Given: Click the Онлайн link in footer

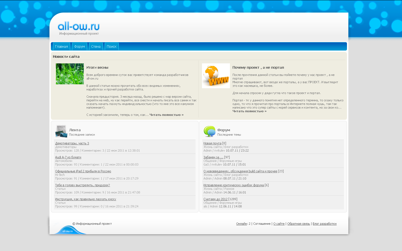Looking at the screenshot, I should (241, 224).
